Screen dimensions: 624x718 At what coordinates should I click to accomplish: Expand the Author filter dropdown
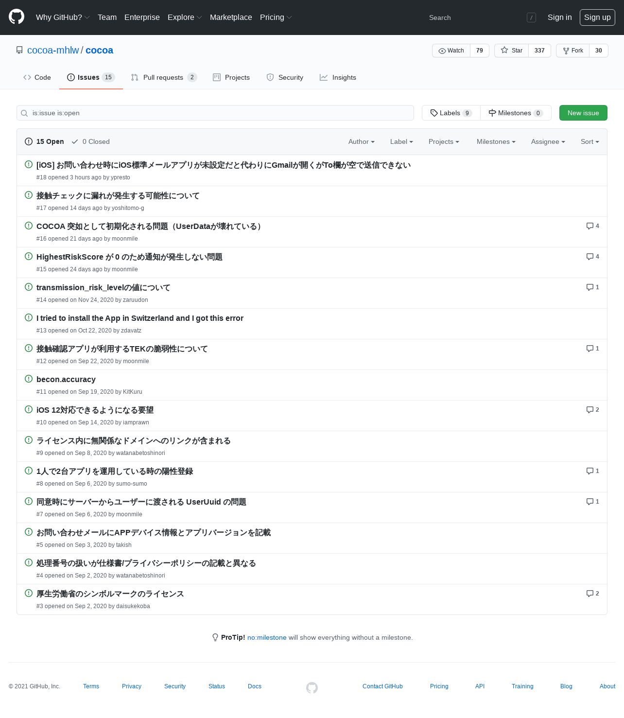362,142
